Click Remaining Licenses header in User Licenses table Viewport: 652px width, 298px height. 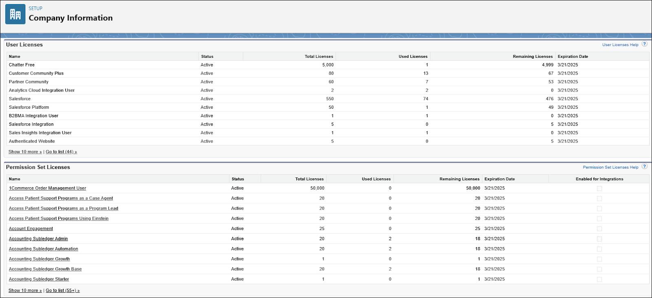(533, 57)
